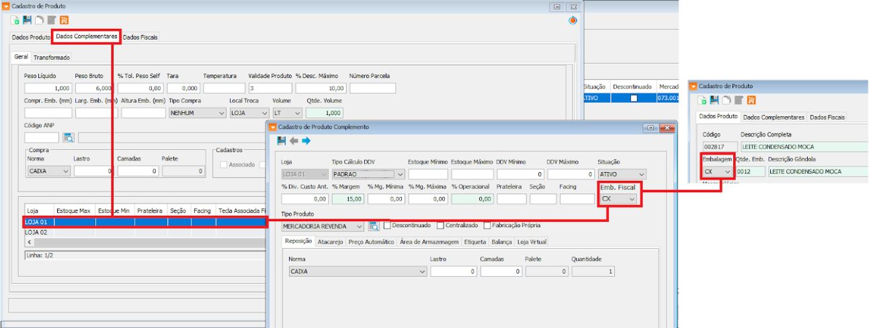Click new product icon in left window toolbar
This screenshot has height=328, width=869.
[x=15, y=20]
